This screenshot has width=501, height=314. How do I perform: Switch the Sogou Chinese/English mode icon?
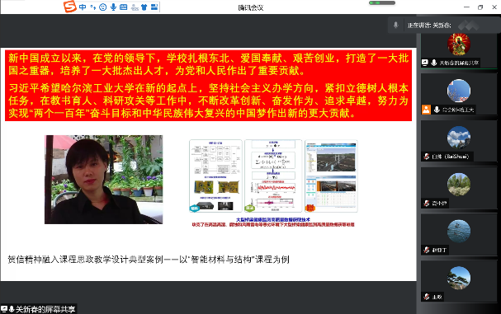83,7
